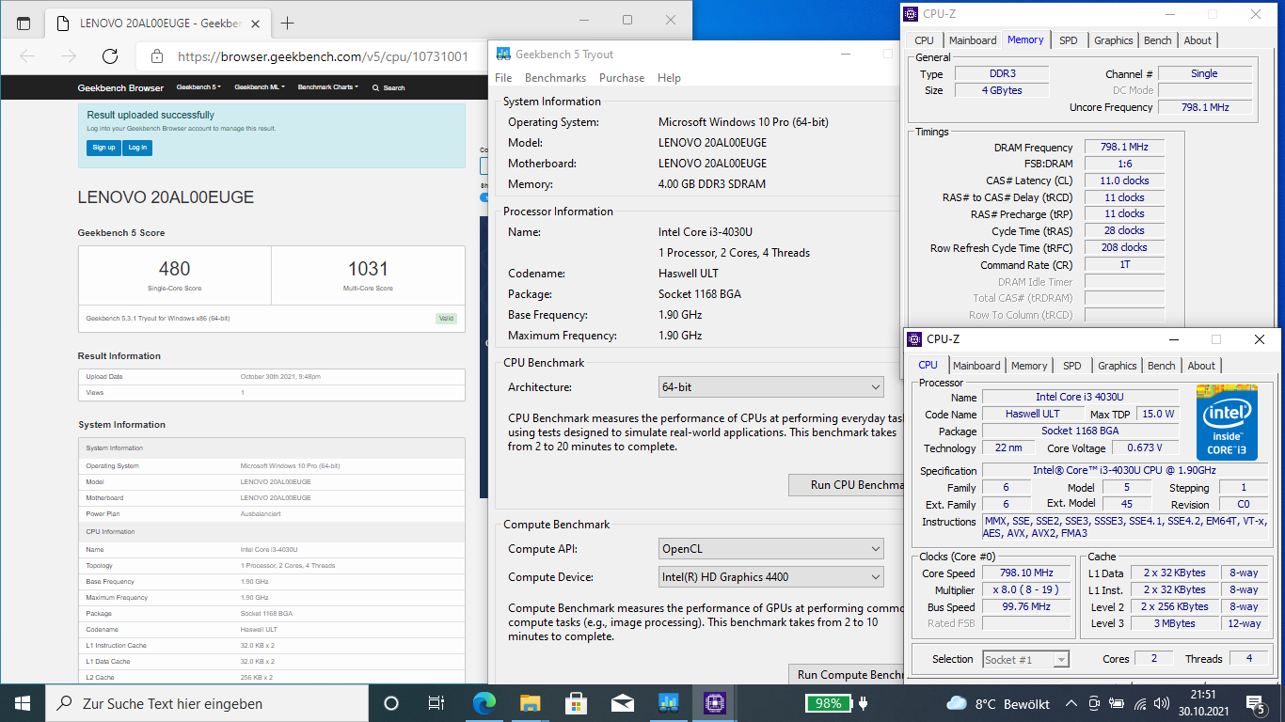1285x722 pixels.
Task: Open About tab in lower CPU-Z window
Action: pyautogui.click(x=1201, y=366)
